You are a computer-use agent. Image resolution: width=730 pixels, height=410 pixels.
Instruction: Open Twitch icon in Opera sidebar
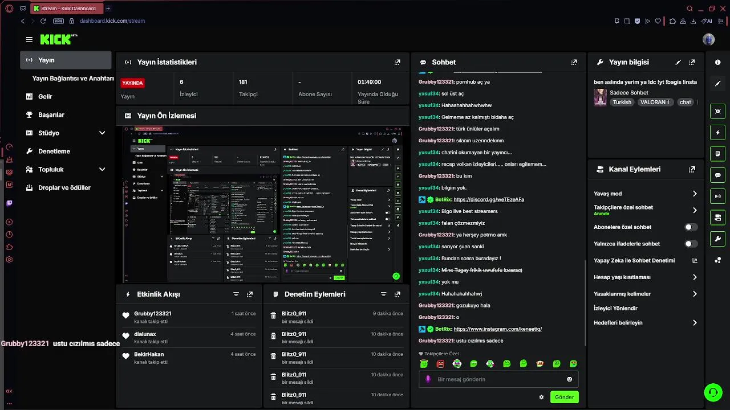pos(9,203)
